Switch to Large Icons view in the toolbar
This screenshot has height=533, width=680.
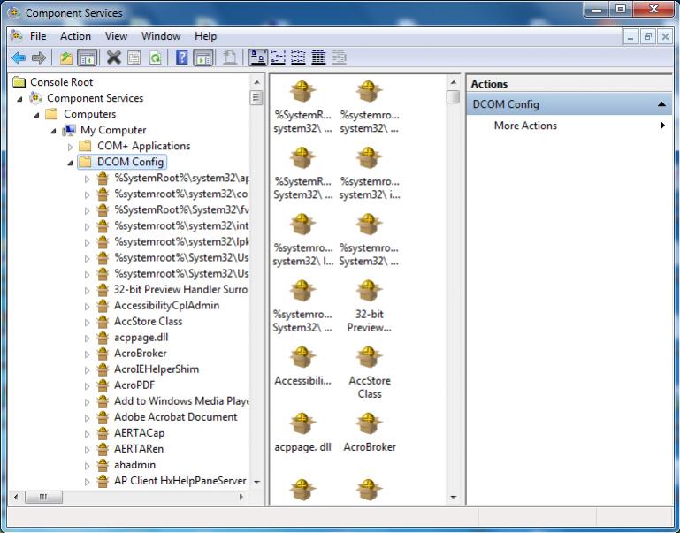pyautogui.click(x=257, y=57)
